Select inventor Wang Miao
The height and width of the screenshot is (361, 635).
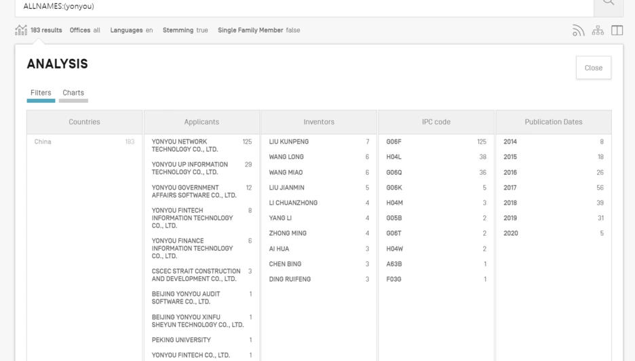tap(319, 173)
